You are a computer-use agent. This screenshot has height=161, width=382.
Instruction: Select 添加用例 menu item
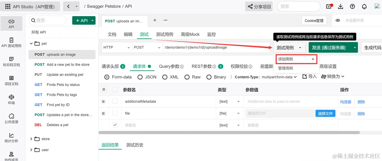(296, 59)
